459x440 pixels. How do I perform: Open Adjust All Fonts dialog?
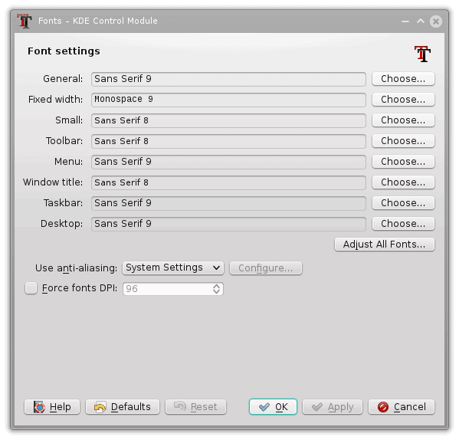[x=385, y=245]
